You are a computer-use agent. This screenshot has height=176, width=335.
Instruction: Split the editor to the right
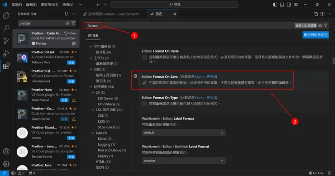click(323, 14)
